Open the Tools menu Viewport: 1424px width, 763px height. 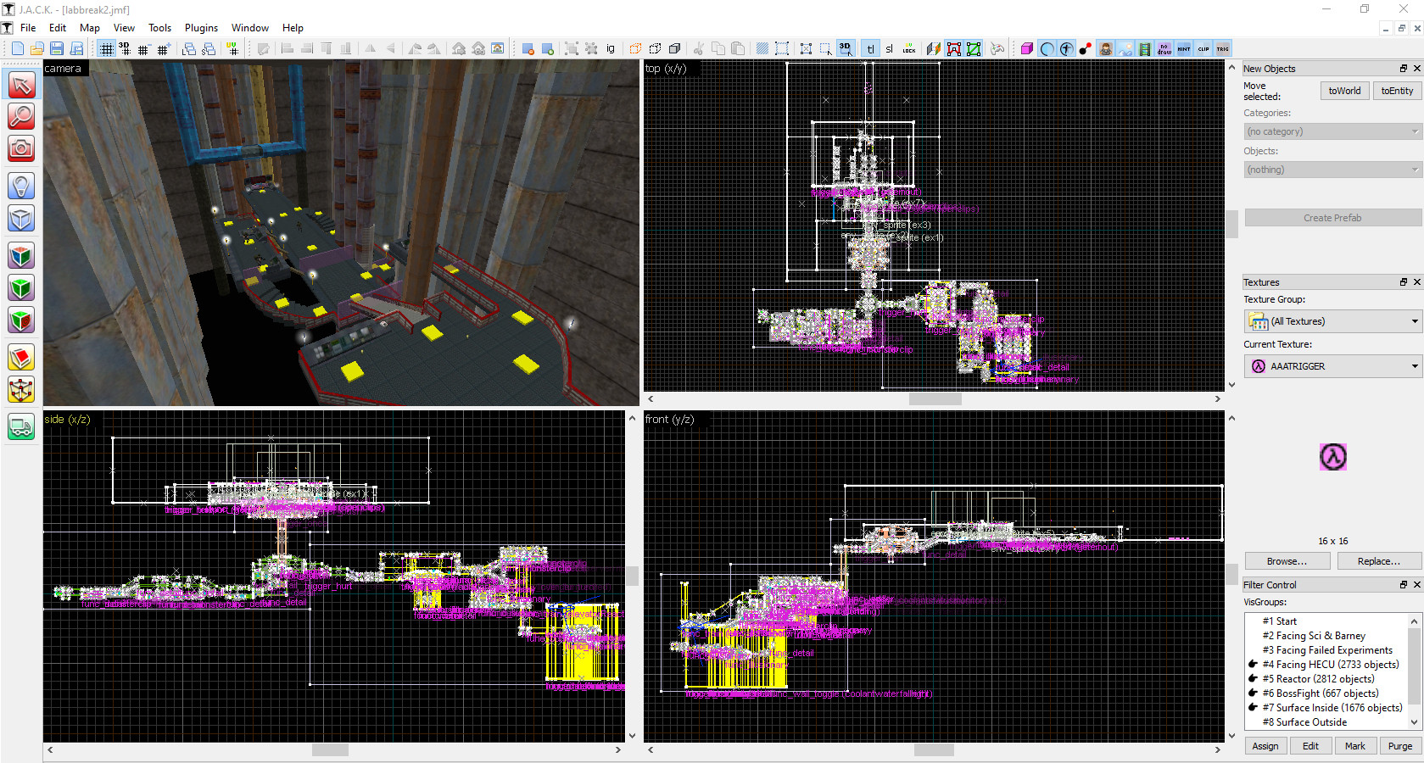click(x=159, y=28)
